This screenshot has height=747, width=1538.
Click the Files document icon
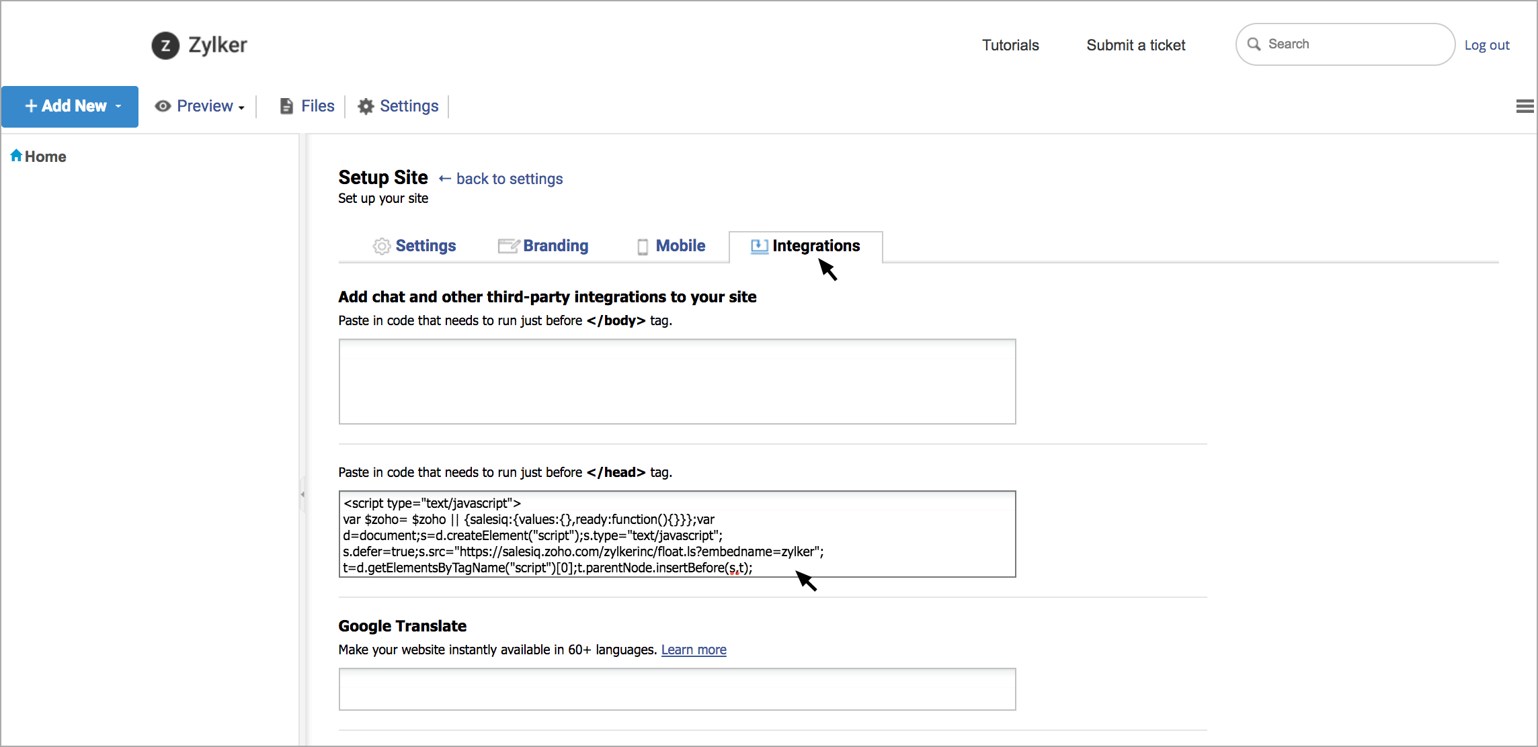coord(286,106)
